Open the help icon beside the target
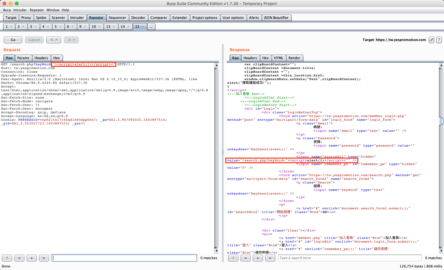The width and height of the screenshot is (444, 270). coord(439,40)
